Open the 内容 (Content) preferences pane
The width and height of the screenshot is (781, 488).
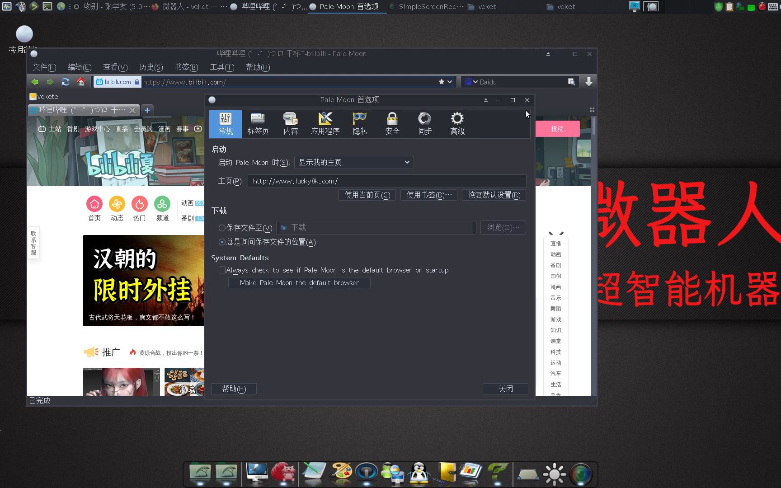pyautogui.click(x=290, y=124)
